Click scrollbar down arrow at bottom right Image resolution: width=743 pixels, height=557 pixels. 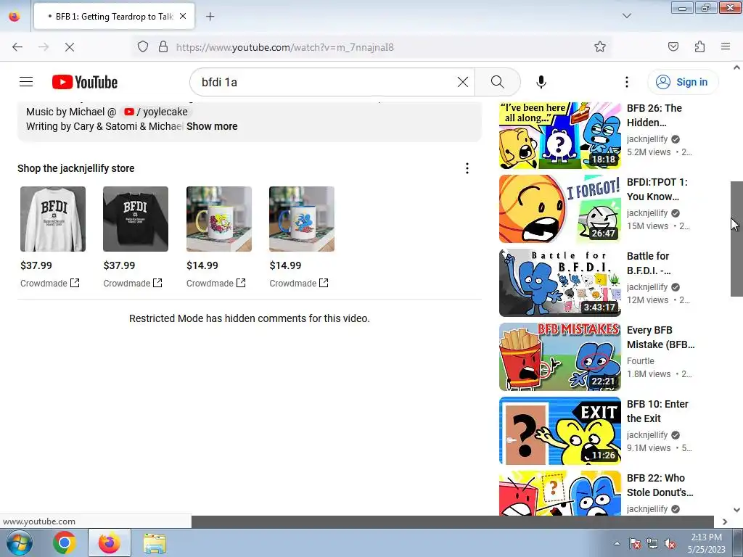736,510
